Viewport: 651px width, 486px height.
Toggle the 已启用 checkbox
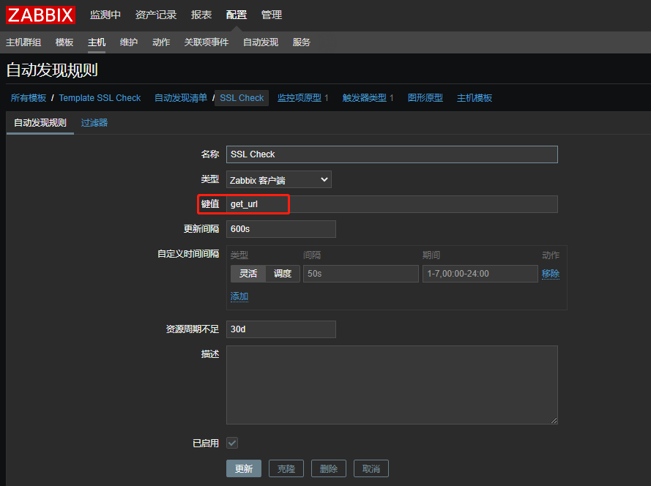pyautogui.click(x=232, y=443)
